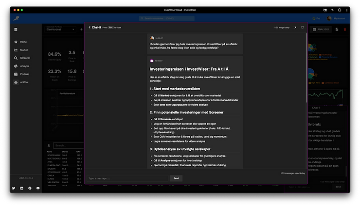Image resolution: width=360 pixels, height=206 pixels.
Task: Go to the Screener tool
Action: (25, 58)
